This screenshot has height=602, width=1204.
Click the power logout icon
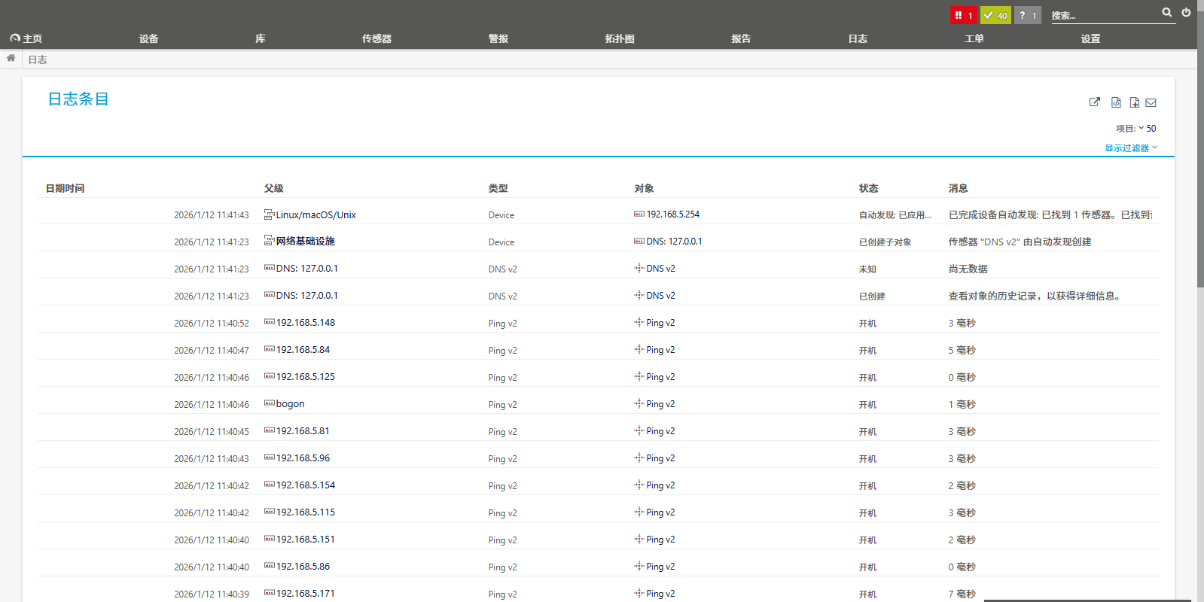point(1186,12)
